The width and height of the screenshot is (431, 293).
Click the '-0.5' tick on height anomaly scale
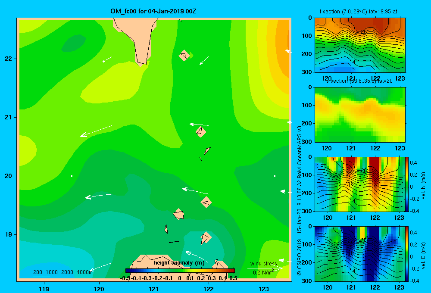pyautogui.click(x=125, y=278)
